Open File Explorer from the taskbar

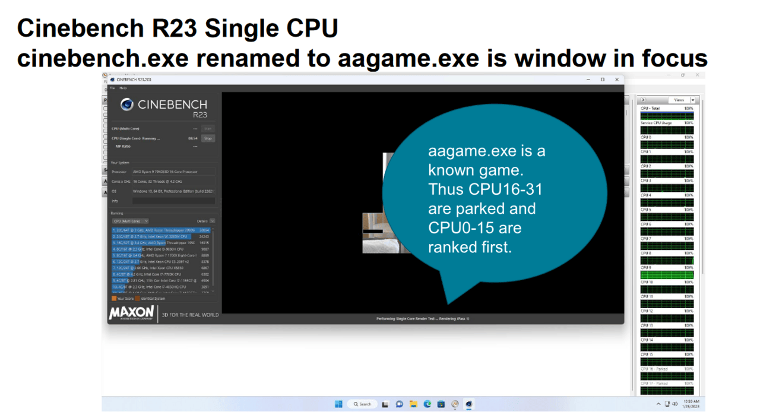point(413,404)
